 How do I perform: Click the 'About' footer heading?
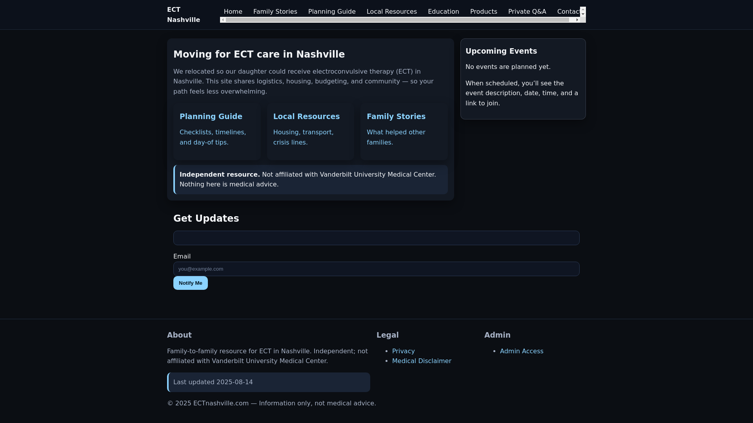(179, 335)
